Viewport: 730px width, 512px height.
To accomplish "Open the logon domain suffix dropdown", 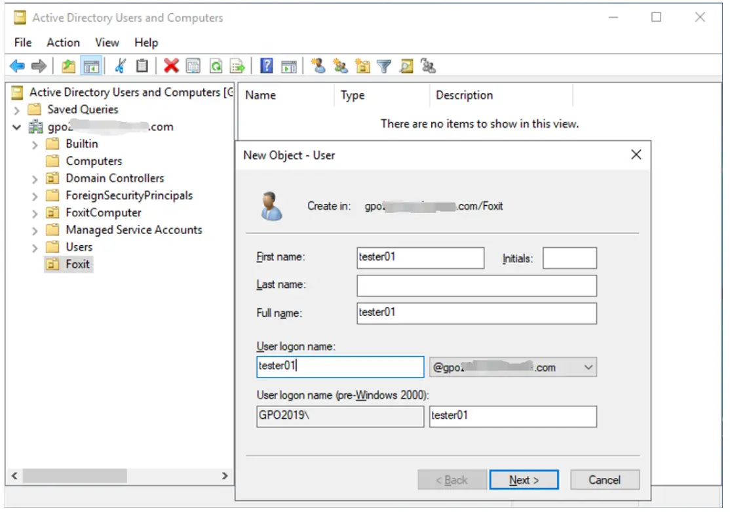I will pos(588,367).
